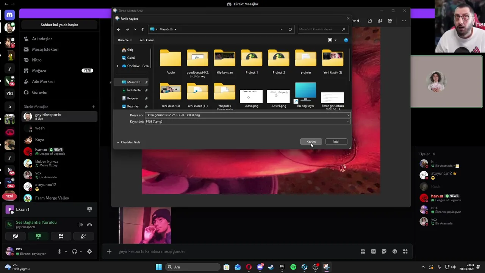The width and height of the screenshot is (485, 273).
Task: Go back in save dialog navigation
Action: click(x=119, y=29)
